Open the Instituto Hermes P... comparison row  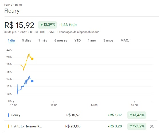click(x=81, y=126)
